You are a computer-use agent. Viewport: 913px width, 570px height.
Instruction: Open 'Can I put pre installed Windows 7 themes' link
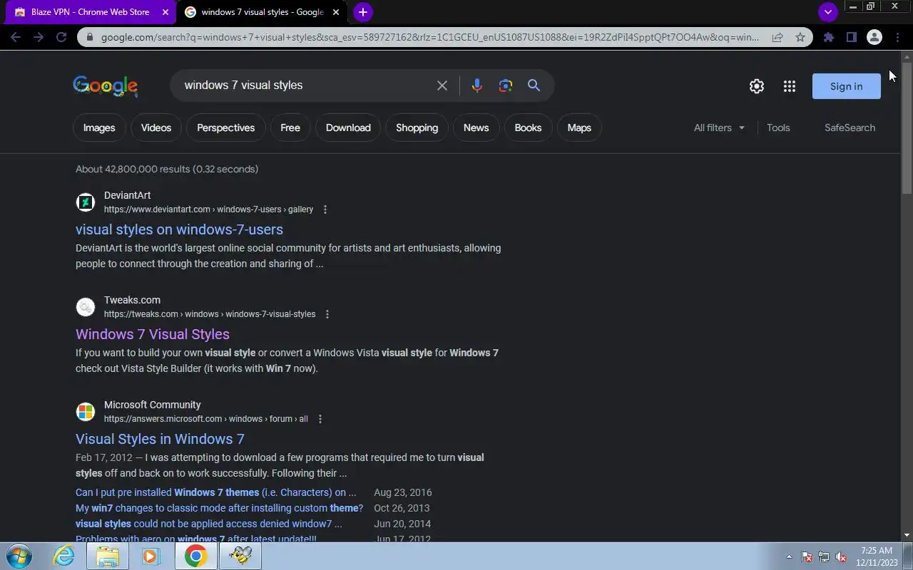tap(215, 492)
